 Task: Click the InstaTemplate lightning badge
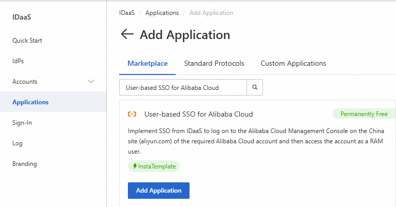(x=154, y=166)
